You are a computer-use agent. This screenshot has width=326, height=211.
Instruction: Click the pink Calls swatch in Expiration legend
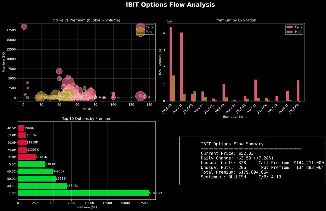(x=289, y=27)
